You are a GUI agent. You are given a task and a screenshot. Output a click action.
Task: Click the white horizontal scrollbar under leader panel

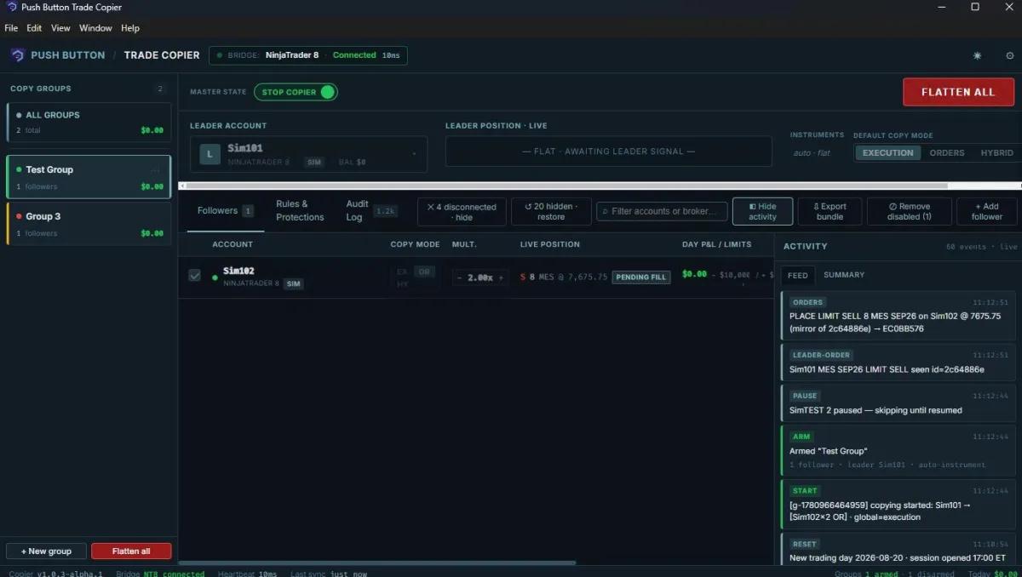click(x=566, y=185)
